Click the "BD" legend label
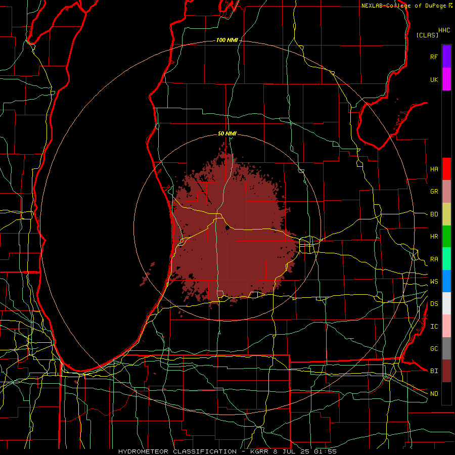455x455 pixels. tap(434, 214)
